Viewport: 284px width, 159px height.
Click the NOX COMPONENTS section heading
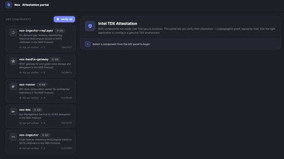coord(18,19)
